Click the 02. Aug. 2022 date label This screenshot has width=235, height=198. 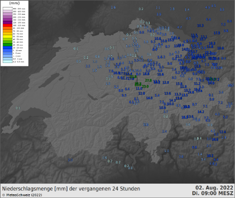(214, 188)
